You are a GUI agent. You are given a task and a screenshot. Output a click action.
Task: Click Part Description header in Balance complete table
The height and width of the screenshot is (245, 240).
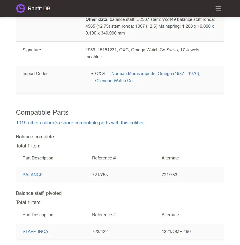point(38,158)
